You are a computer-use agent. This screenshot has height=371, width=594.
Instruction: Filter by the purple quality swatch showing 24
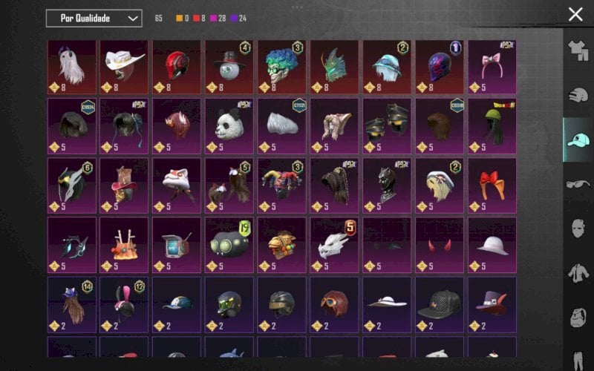click(234, 18)
